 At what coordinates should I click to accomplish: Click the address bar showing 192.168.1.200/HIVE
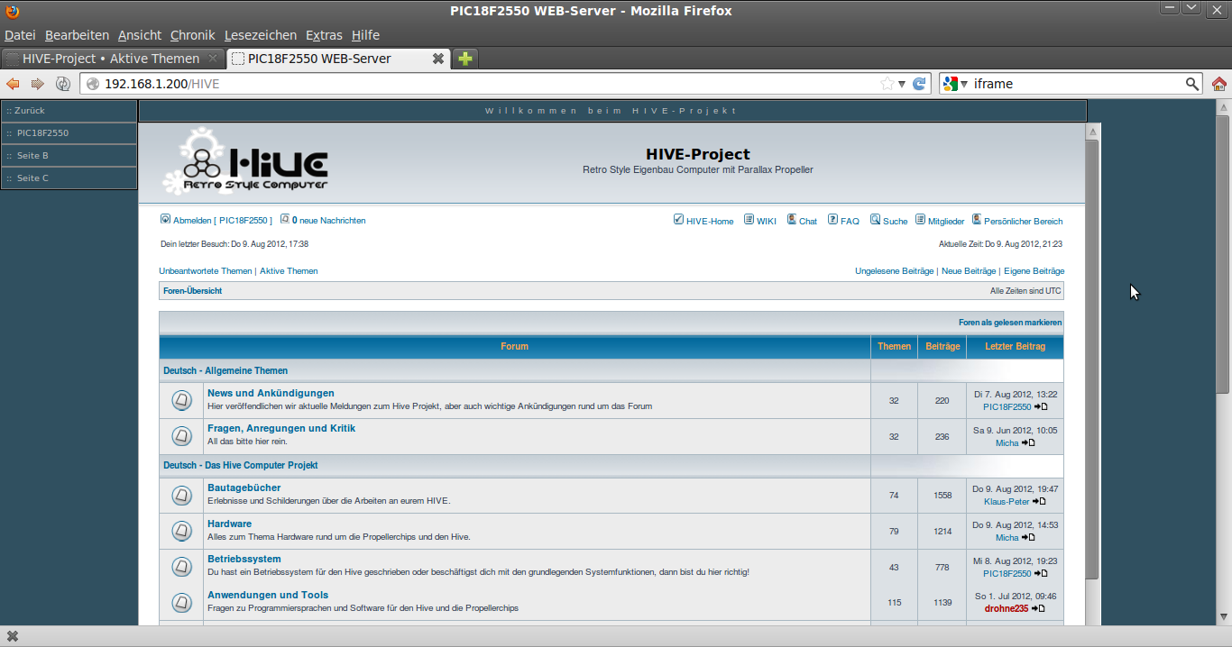pyautogui.click(x=487, y=84)
